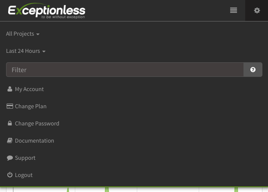This screenshot has height=192, width=268.
Task: Click the user icon beside My Account
Action: [9, 89]
